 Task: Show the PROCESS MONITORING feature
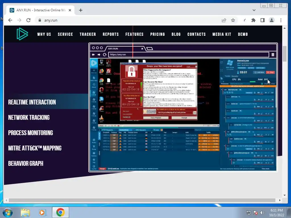(30, 133)
